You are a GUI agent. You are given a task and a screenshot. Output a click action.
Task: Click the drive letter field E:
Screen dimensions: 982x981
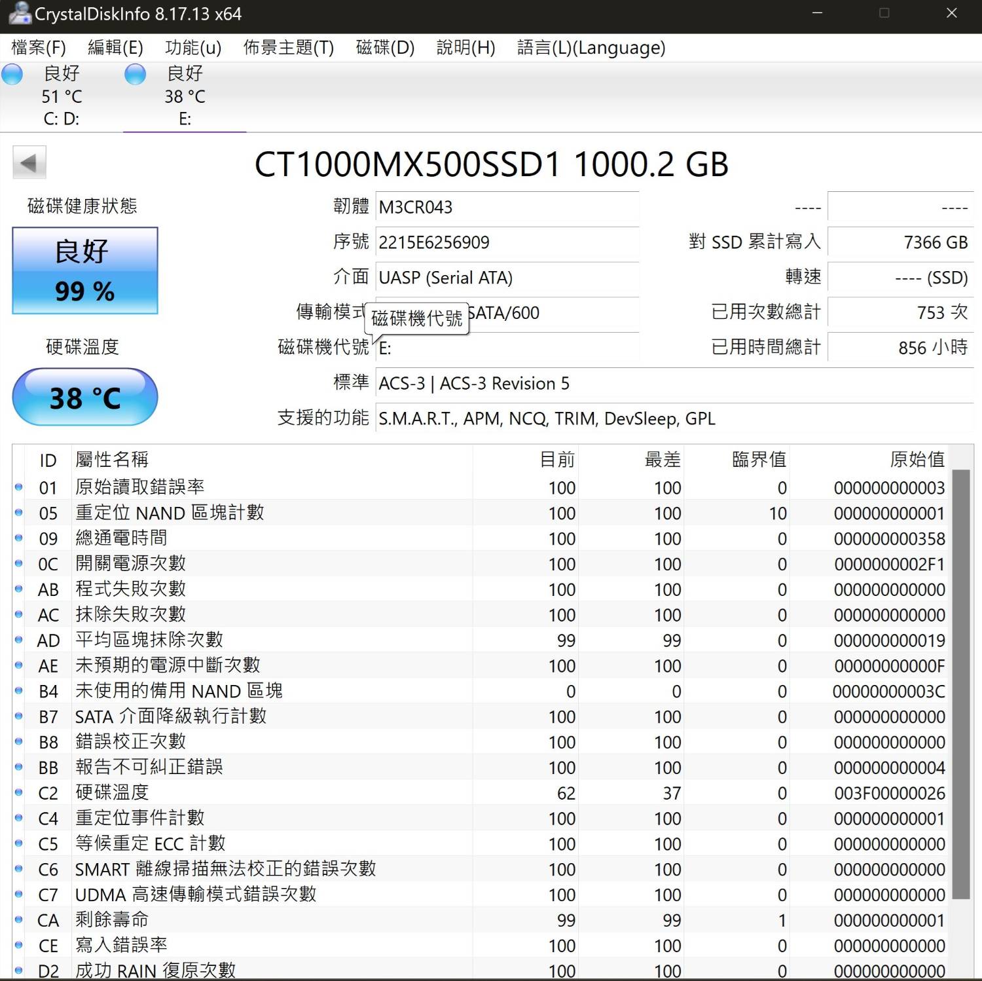click(507, 348)
